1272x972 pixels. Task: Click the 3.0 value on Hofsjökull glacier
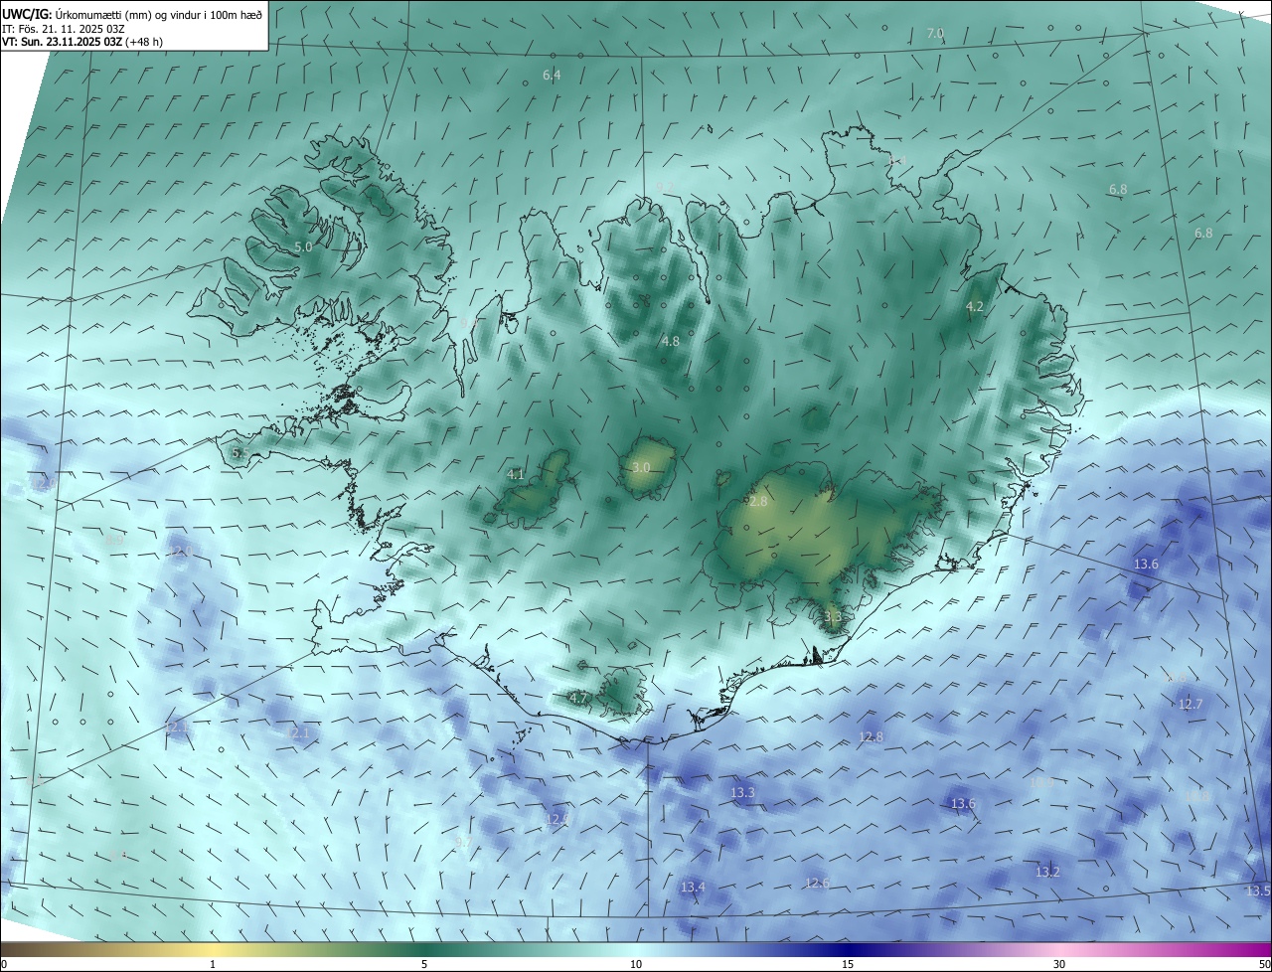[641, 467]
